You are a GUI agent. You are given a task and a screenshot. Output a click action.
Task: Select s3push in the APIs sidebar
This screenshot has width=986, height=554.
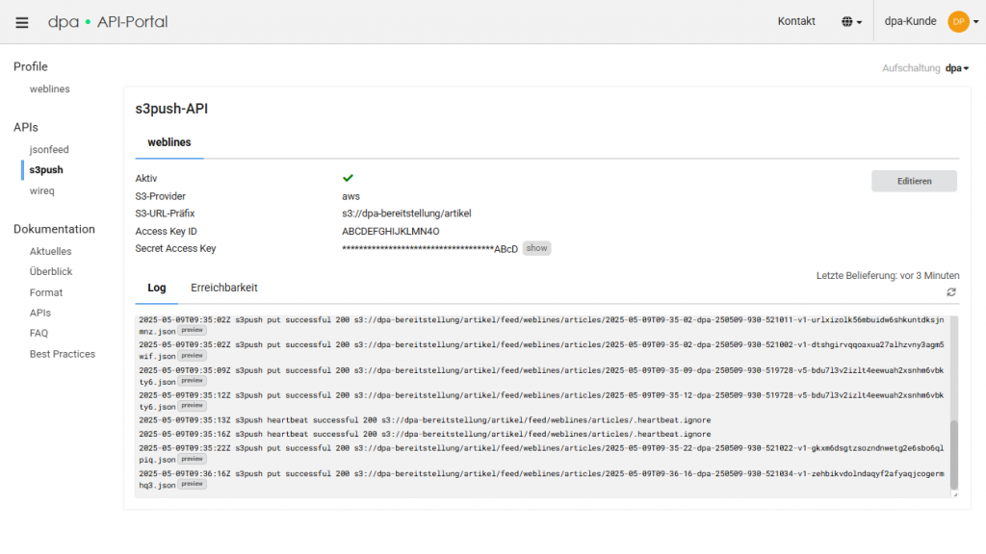46,169
